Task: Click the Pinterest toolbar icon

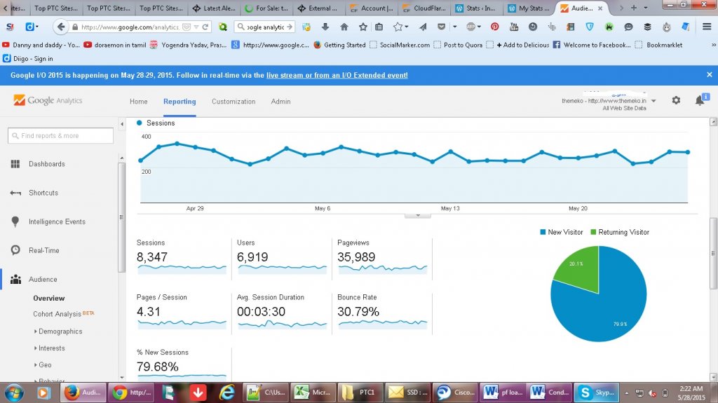Action: (494, 27)
